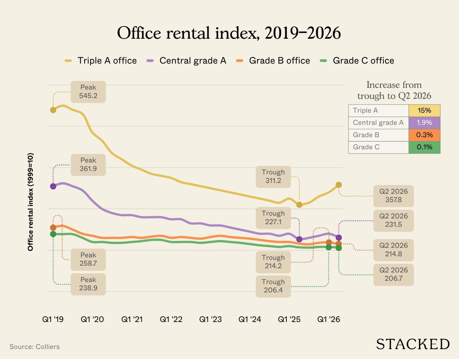Click the Q1 '23 axis label
459x359 pixels.
(x=210, y=319)
